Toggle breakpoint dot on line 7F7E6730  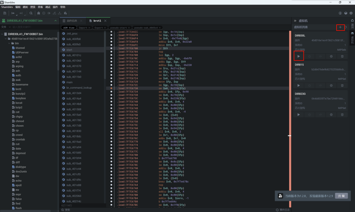point(111,88)
